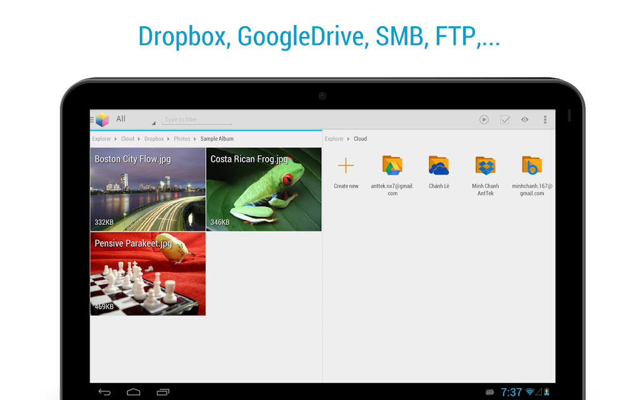
Task: Expand the All filter dropdown
Action: (x=136, y=119)
